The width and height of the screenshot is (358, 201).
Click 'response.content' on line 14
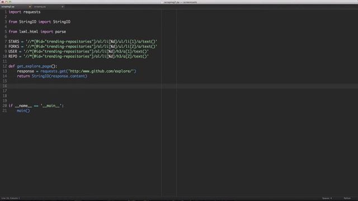point(68,76)
